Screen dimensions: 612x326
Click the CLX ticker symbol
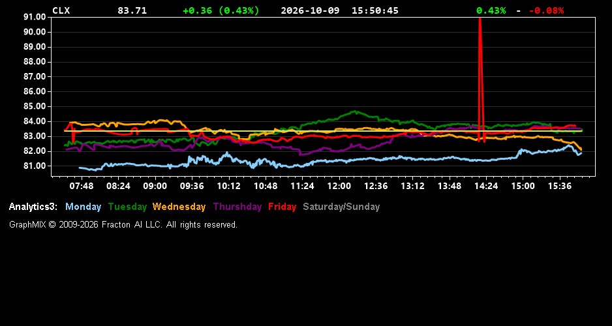[x=61, y=10]
